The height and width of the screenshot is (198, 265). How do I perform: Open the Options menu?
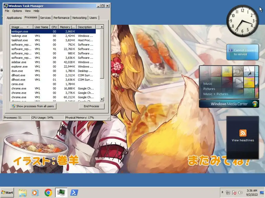pyautogui.click(x=17, y=11)
